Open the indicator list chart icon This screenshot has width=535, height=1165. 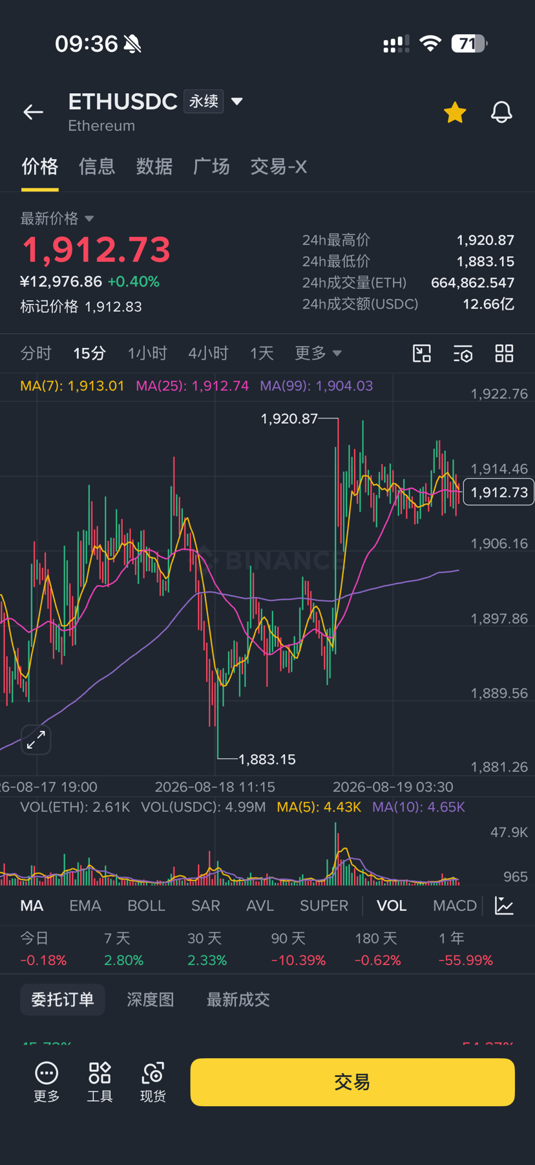click(x=504, y=906)
